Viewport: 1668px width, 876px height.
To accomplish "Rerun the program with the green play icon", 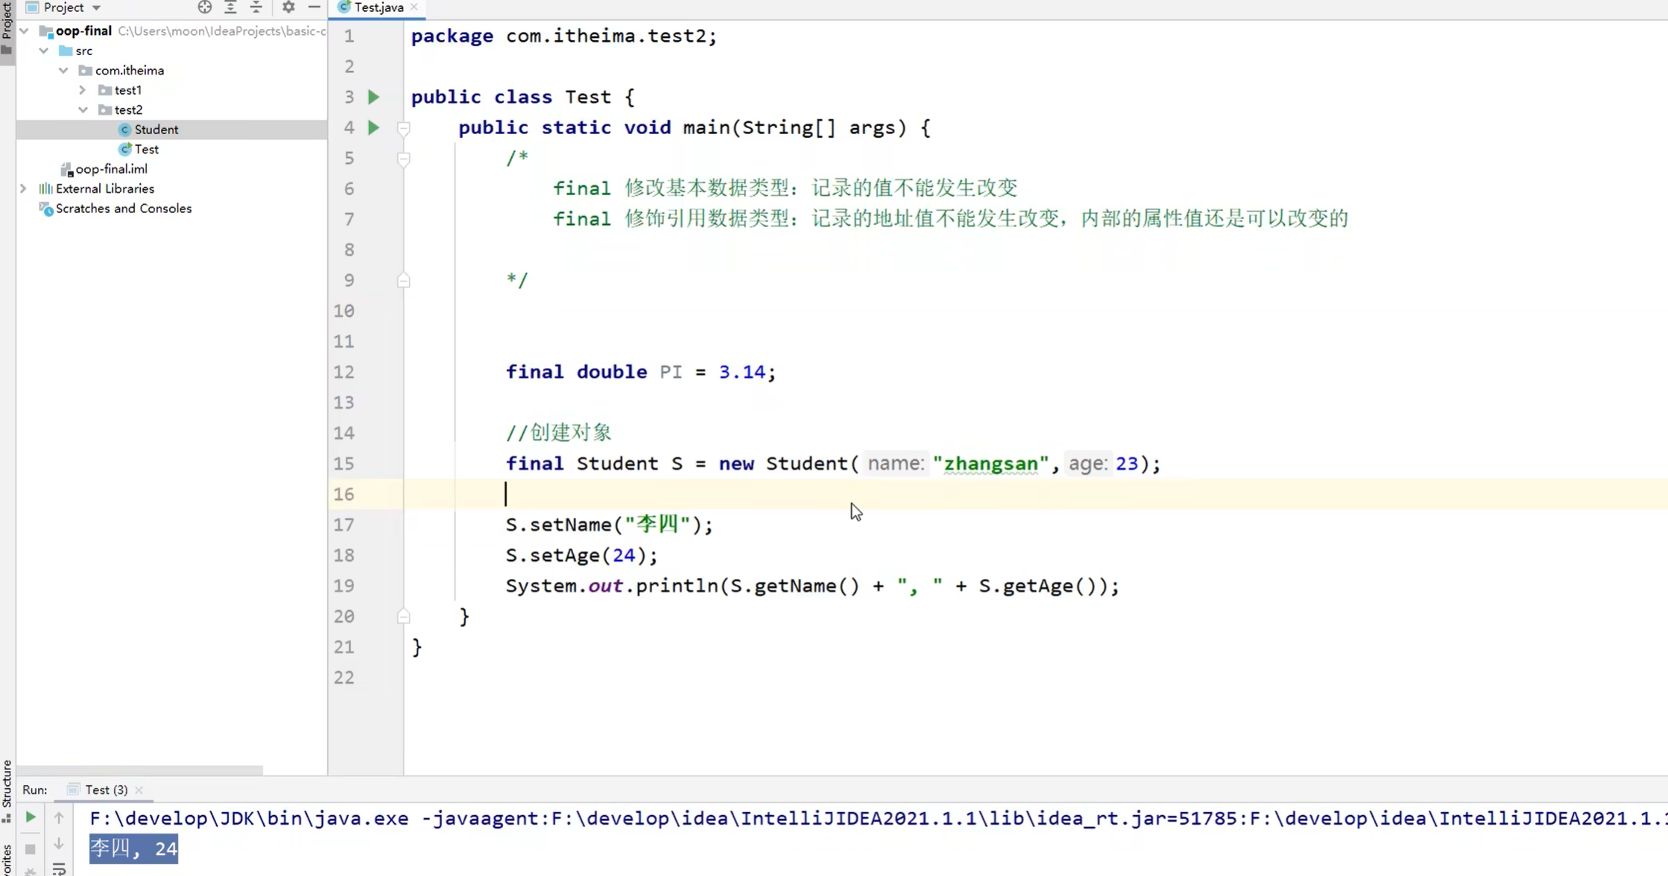I will click(x=30, y=817).
